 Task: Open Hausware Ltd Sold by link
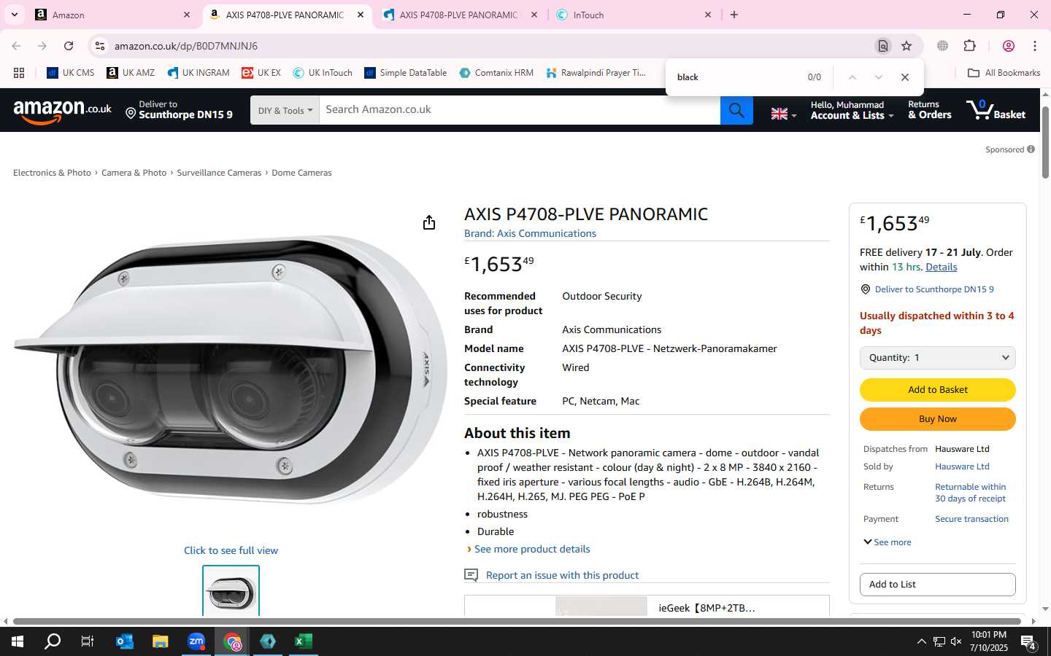(x=962, y=466)
